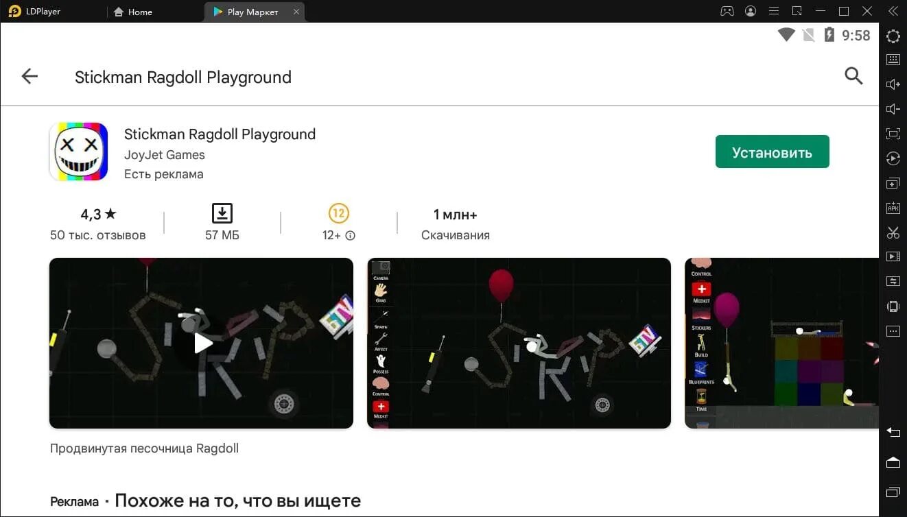
Task: Close the Play Маркет tab
Action: click(x=296, y=12)
